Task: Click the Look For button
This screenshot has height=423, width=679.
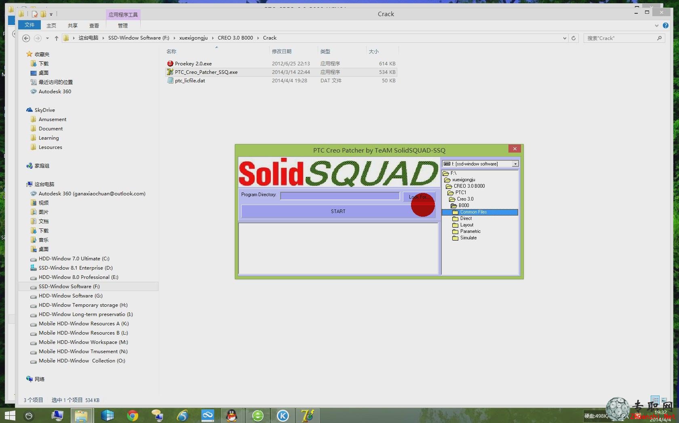Action: [x=419, y=197]
